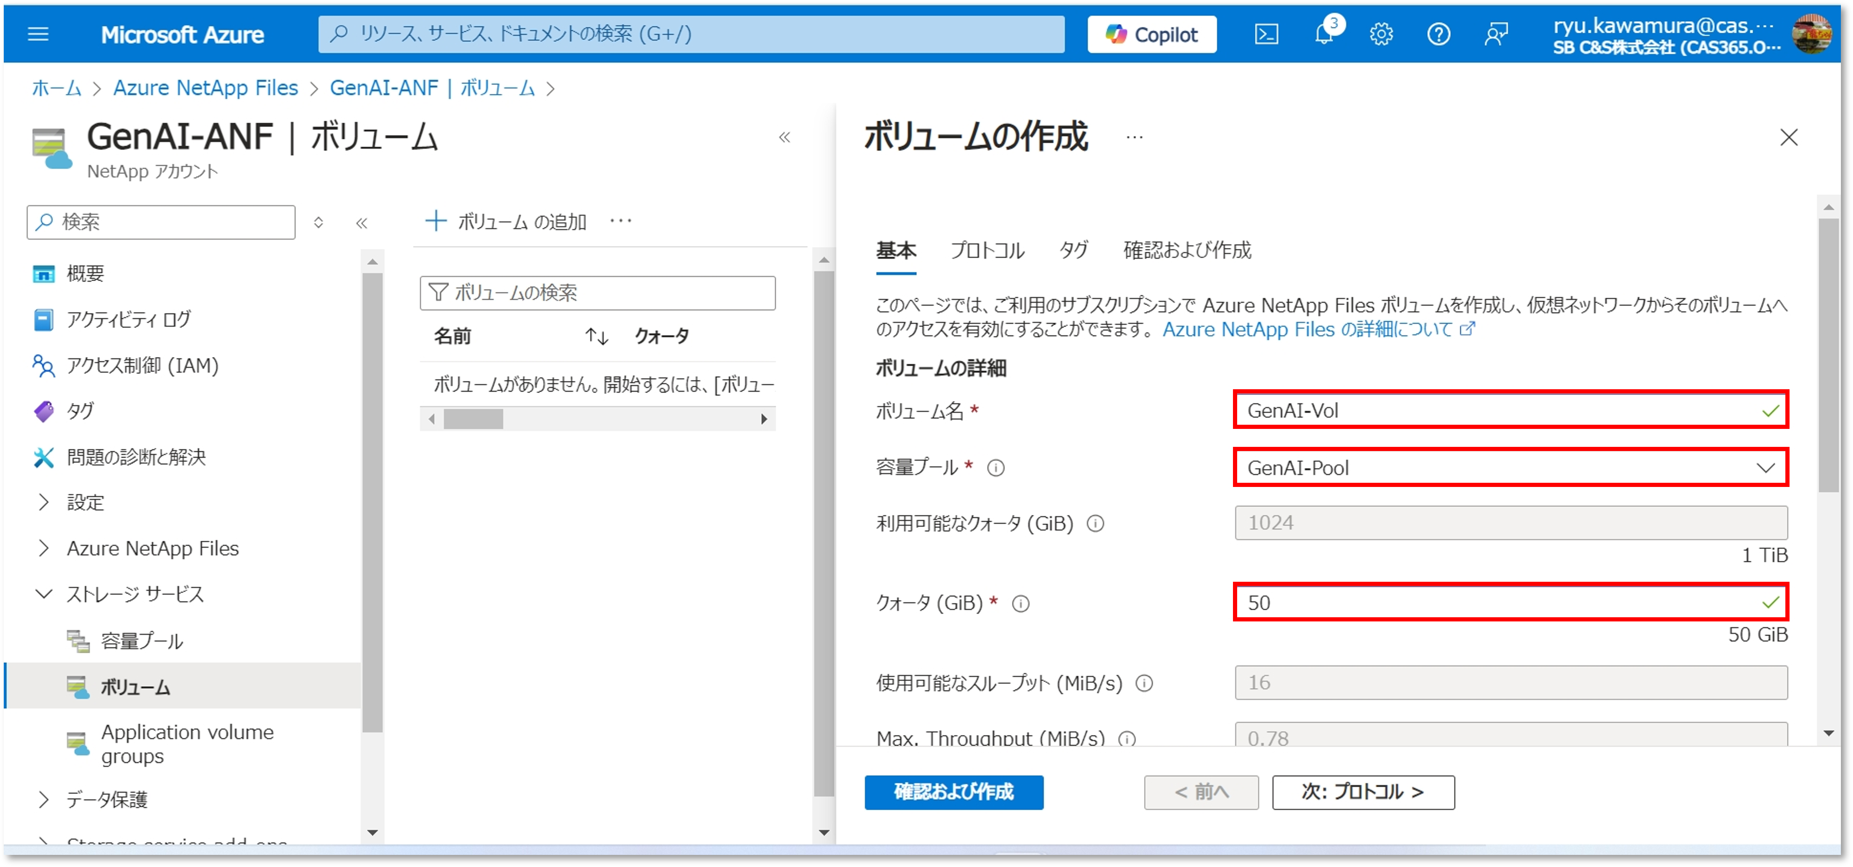Show info for クォータ (GiB)
1853x867 pixels.
coord(1021,603)
